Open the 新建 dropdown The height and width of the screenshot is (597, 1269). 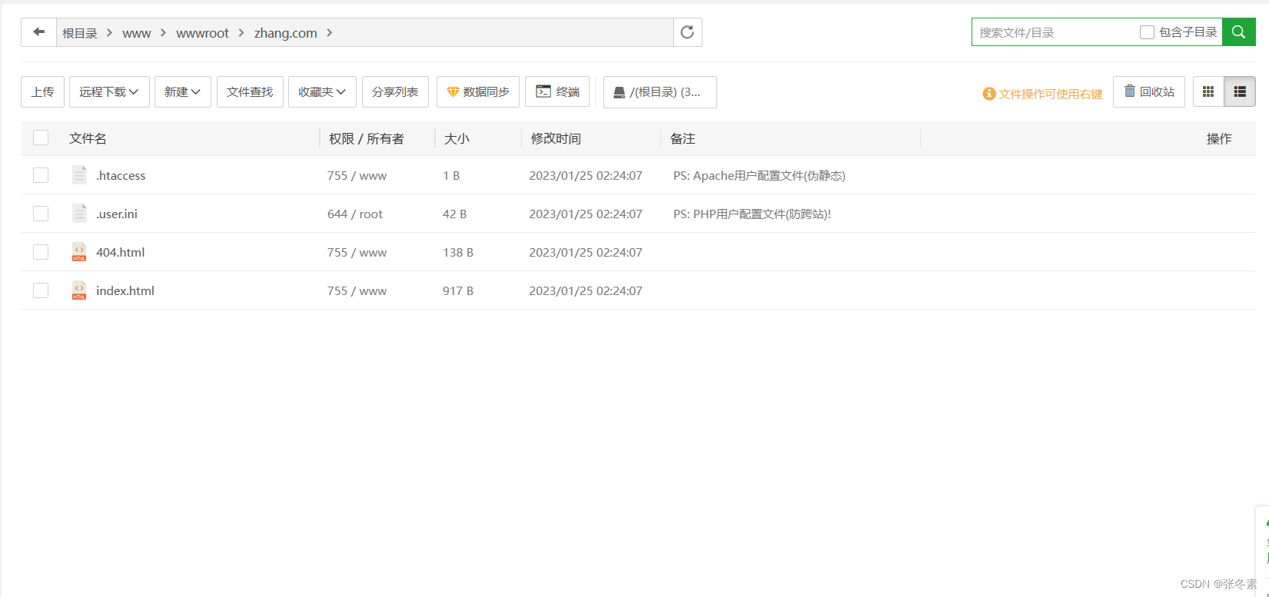pyautogui.click(x=183, y=91)
